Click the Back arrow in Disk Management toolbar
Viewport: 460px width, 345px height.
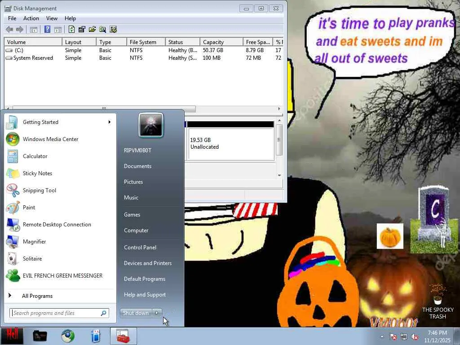(x=9, y=29)
